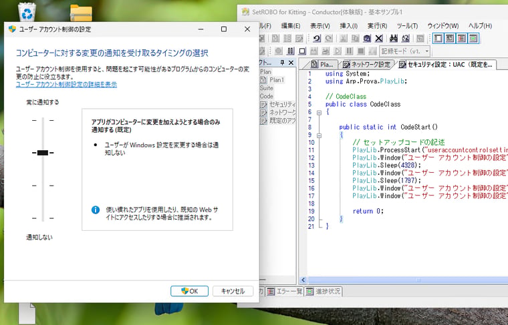Click the greyed Cut icon in SetROBO toolbar

pos(344,39)
